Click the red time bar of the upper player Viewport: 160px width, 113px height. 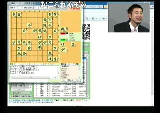click(x=63, y=33)
